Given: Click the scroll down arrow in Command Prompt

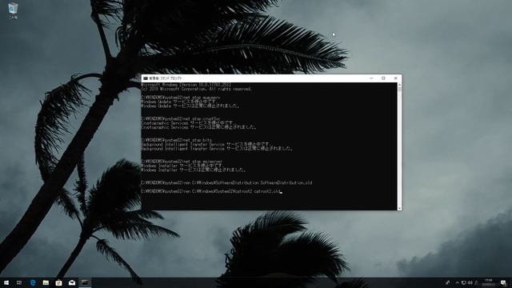Looking at the screenshot, I should [399, 208].
